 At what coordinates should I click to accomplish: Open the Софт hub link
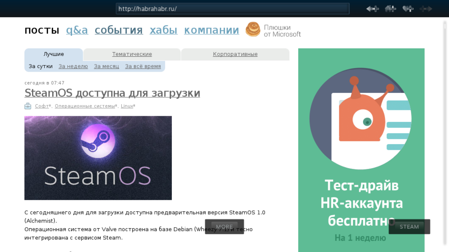42,106
